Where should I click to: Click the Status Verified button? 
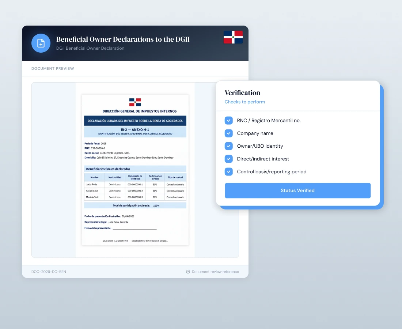click(297, 190)
